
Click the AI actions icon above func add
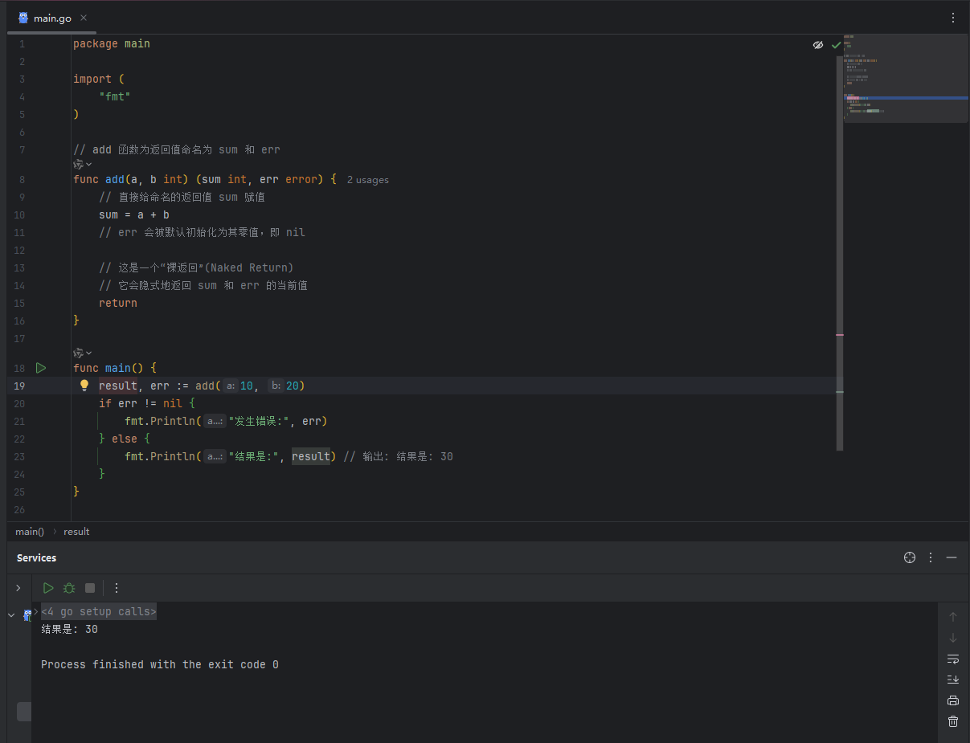tap(79, 164)
